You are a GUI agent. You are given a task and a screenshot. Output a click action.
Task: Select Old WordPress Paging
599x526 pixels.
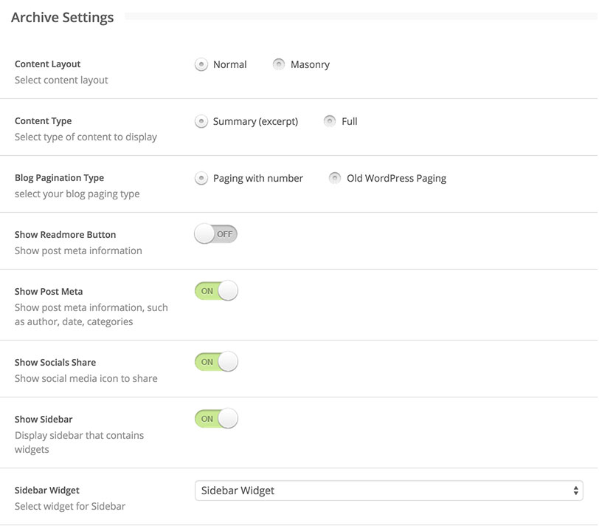334,178
